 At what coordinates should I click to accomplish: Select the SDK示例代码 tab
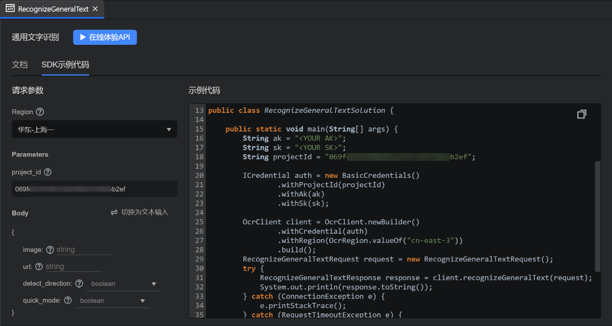click(65, 65)
